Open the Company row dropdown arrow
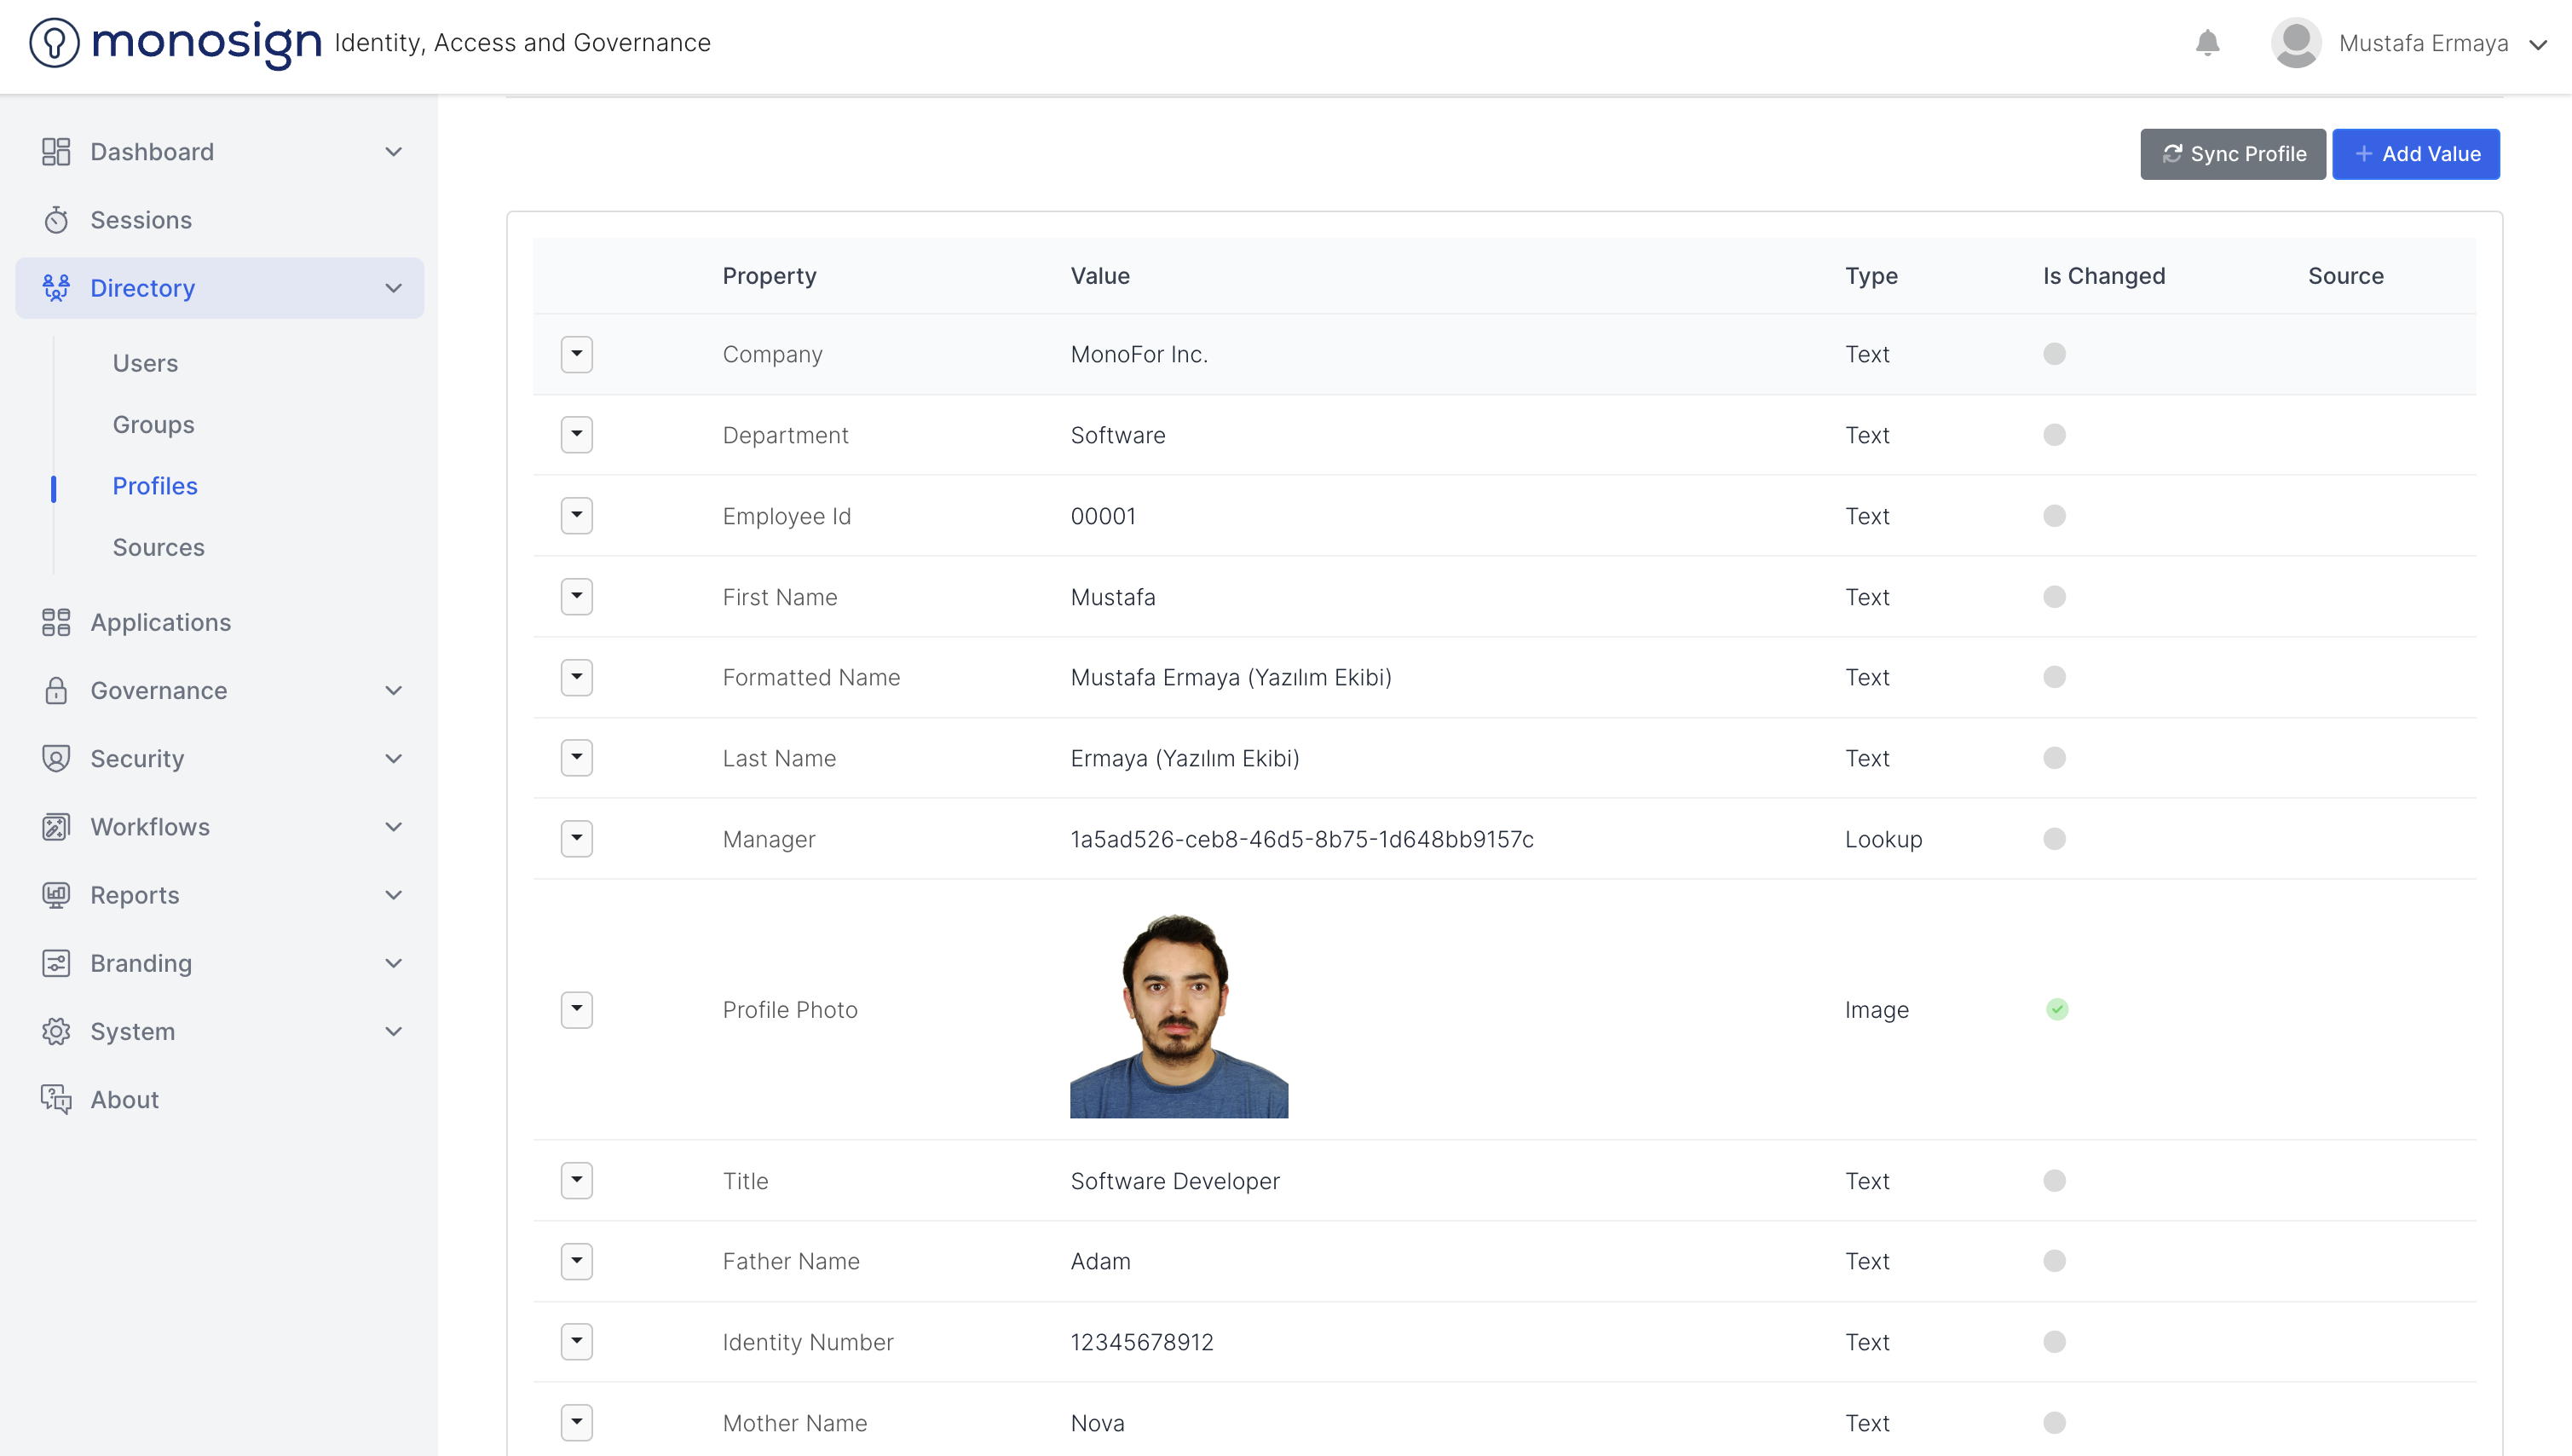This screenshot has height=1456, width=2572. click(577, 354)
